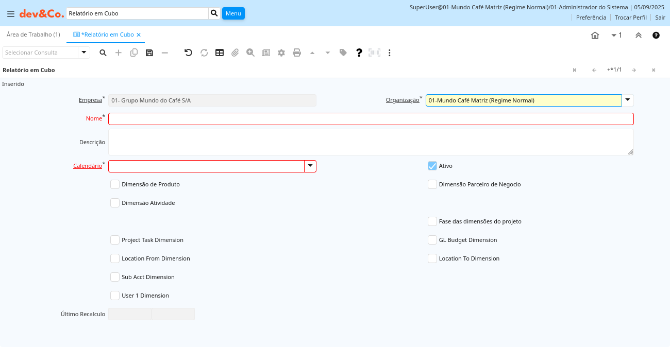Open the Calendário dropdown list
The image size is (670, 347).
pos(310,166)
